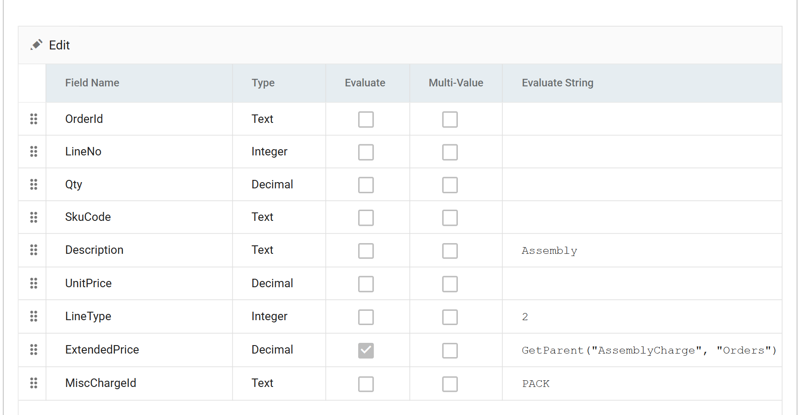Enable Evaluate checkbox for OrderId
The width and height of the screenshot is (800, 415).
(x=366, y=119)
